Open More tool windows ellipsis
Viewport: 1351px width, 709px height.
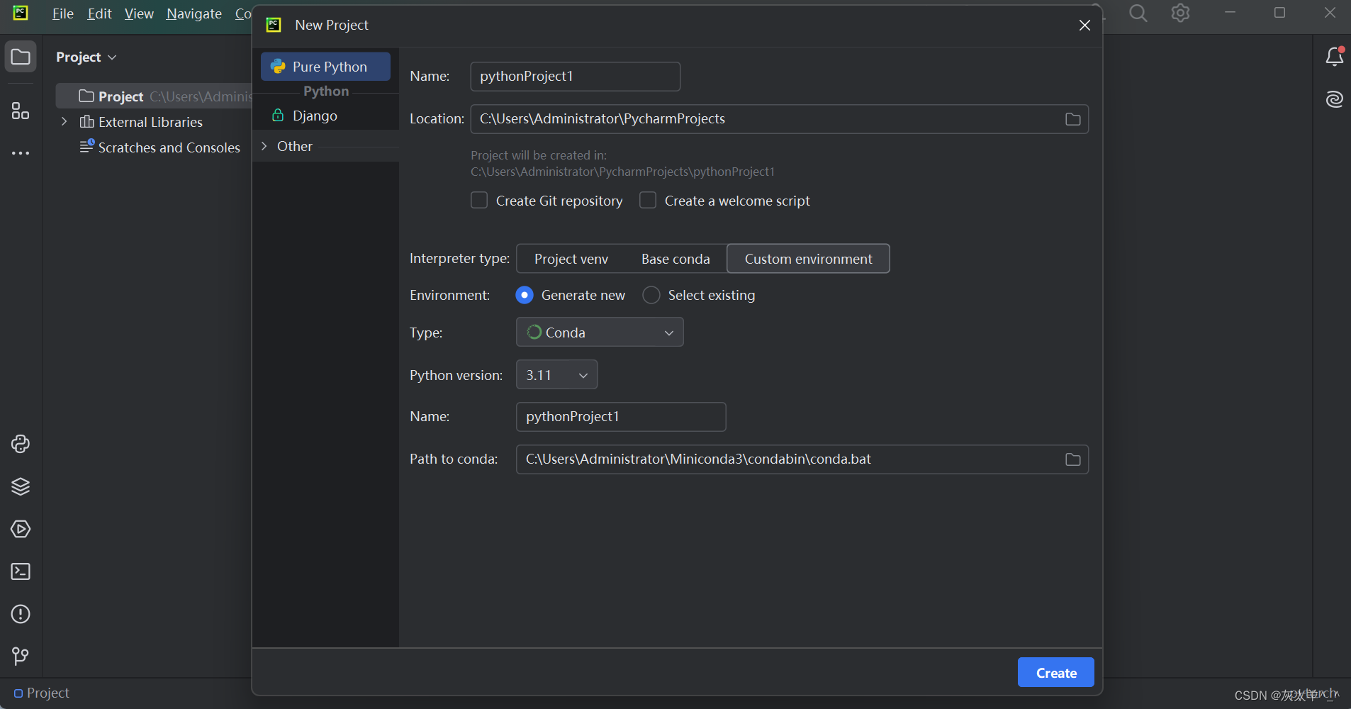21,153
